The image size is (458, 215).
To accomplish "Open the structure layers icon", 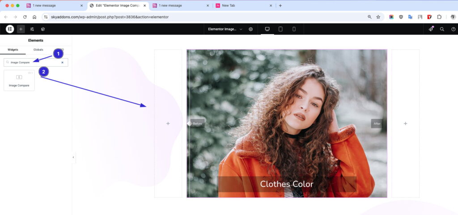I will click(x=43, y=29).
